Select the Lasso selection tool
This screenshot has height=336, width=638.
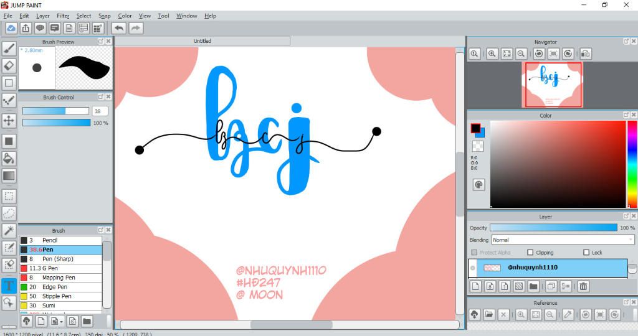pyautogui.click(x=9, y=213)
